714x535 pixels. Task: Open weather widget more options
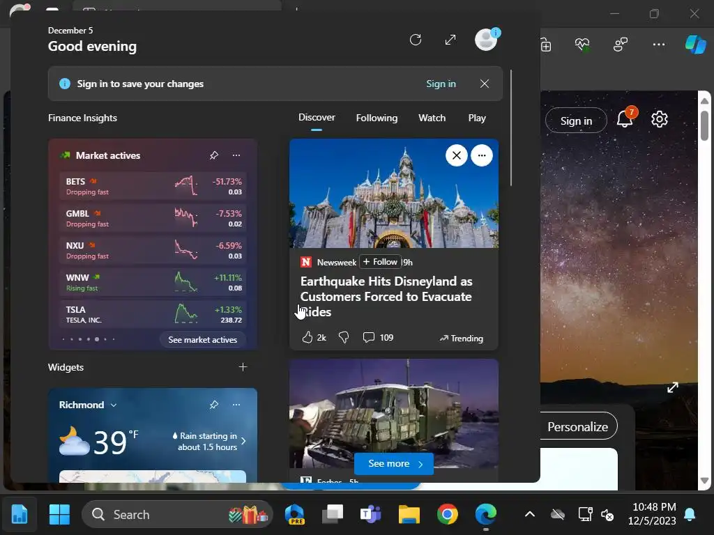tap(236, 405)
